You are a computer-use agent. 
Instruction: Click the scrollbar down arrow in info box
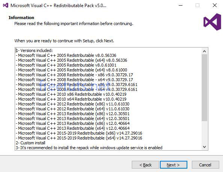(204, 147)
